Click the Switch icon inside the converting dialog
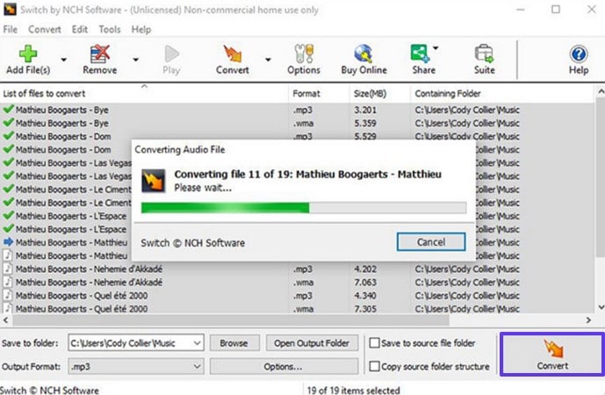 coord(153,181)
